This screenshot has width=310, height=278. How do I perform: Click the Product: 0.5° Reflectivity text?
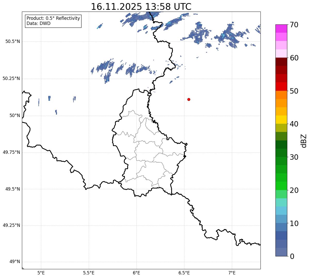(x=53, y=19)
